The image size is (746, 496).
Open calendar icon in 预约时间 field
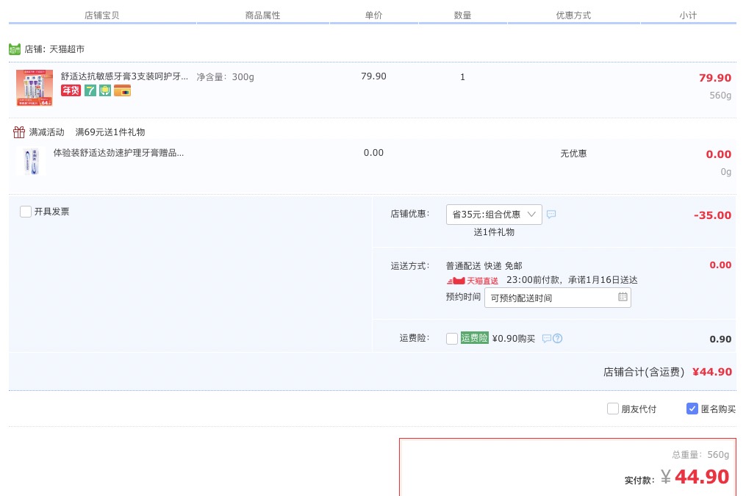coord(623,297)
